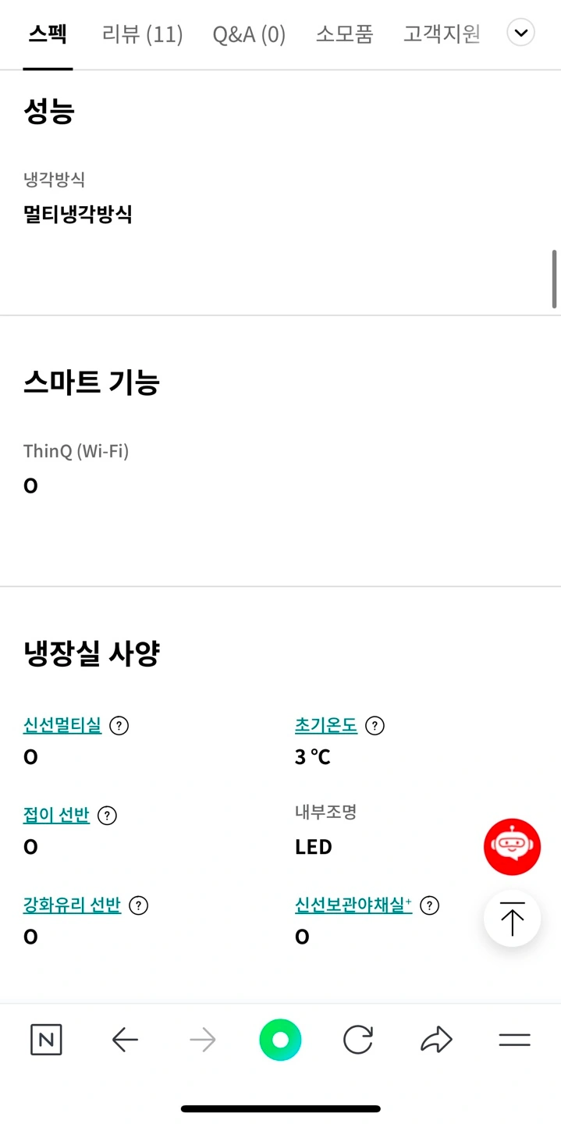Tap the scroll-to-top arrow button
561x1124 pixels.
click(x=512, y=919)
